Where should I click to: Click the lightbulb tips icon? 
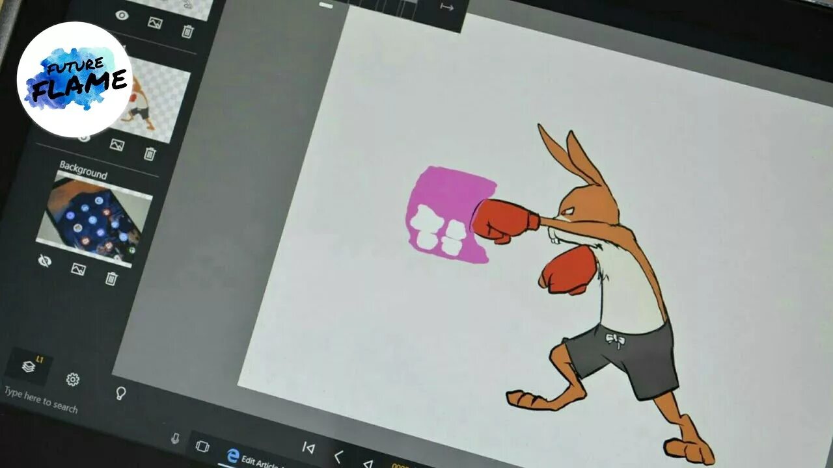120,393
